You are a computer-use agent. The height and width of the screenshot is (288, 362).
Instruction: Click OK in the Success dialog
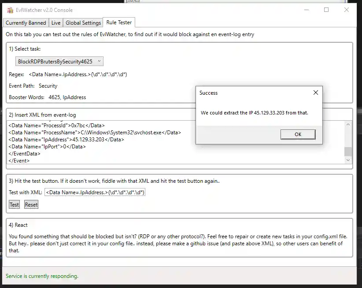[298, 134]
